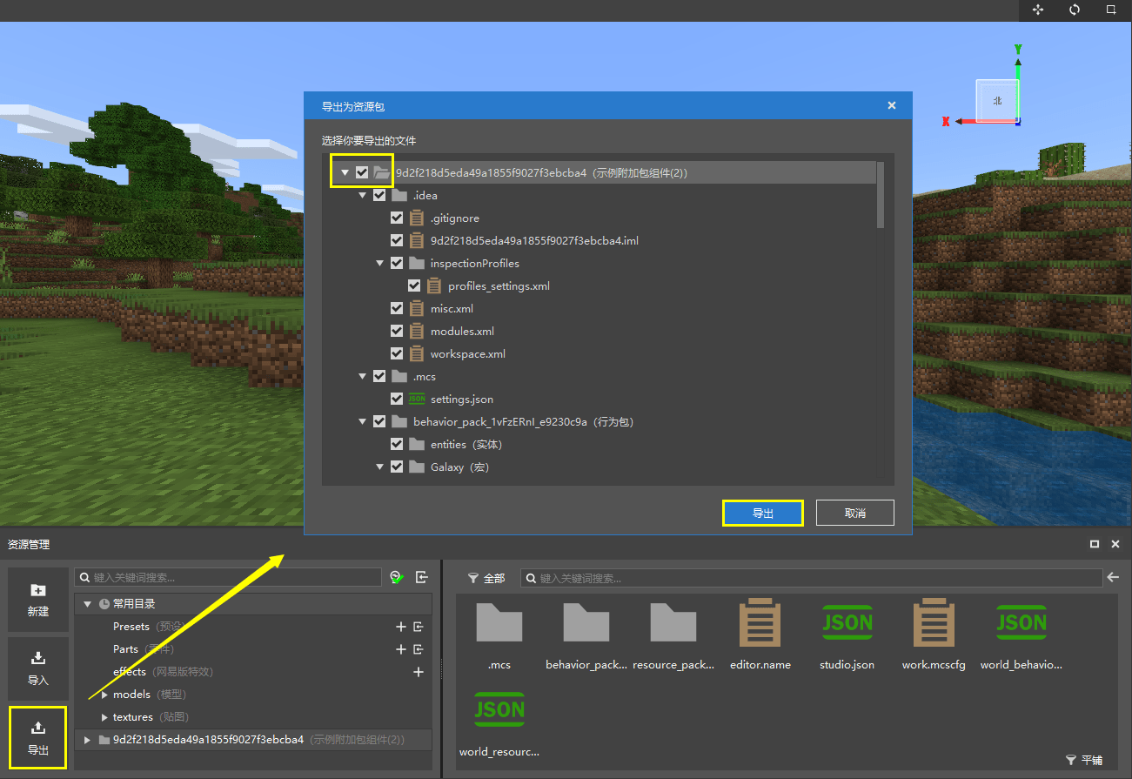Uncheck profiles_settings.xml checkbox
Image resolution: width=1132 pixels, height=779 pixels.
pos(414,285)
